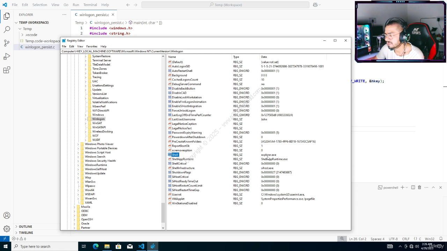Image resolution: width=447 pixels, height=251 pixels.
Task: Click the new terminal plus icon
Action: click(x=402, y=188)
